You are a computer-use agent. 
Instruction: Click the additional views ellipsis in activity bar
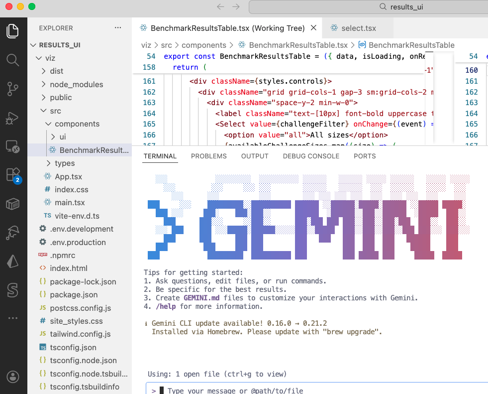pos(13,317)
